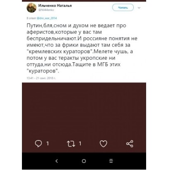Open the Ильченко Наталья name link
This screenshot has height=170, width=178.
55,6
